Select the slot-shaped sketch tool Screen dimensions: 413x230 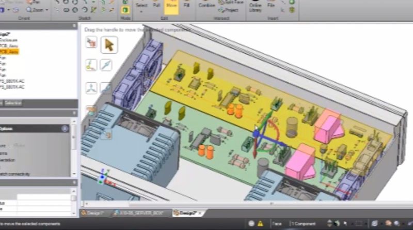pos(66,10)
